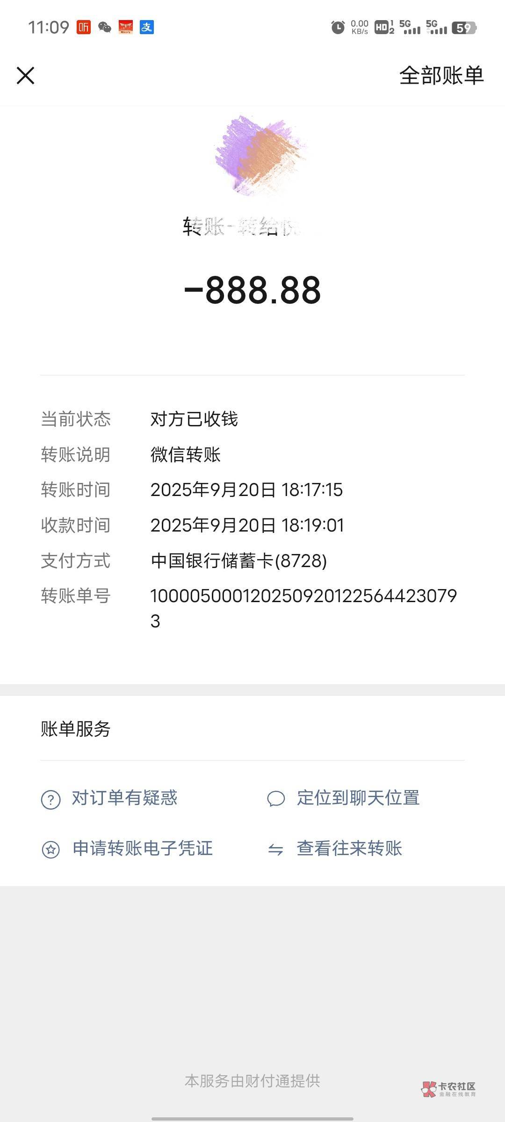
Task: Tap the transfer order number 转账单号 value
Action: [303, 608]
